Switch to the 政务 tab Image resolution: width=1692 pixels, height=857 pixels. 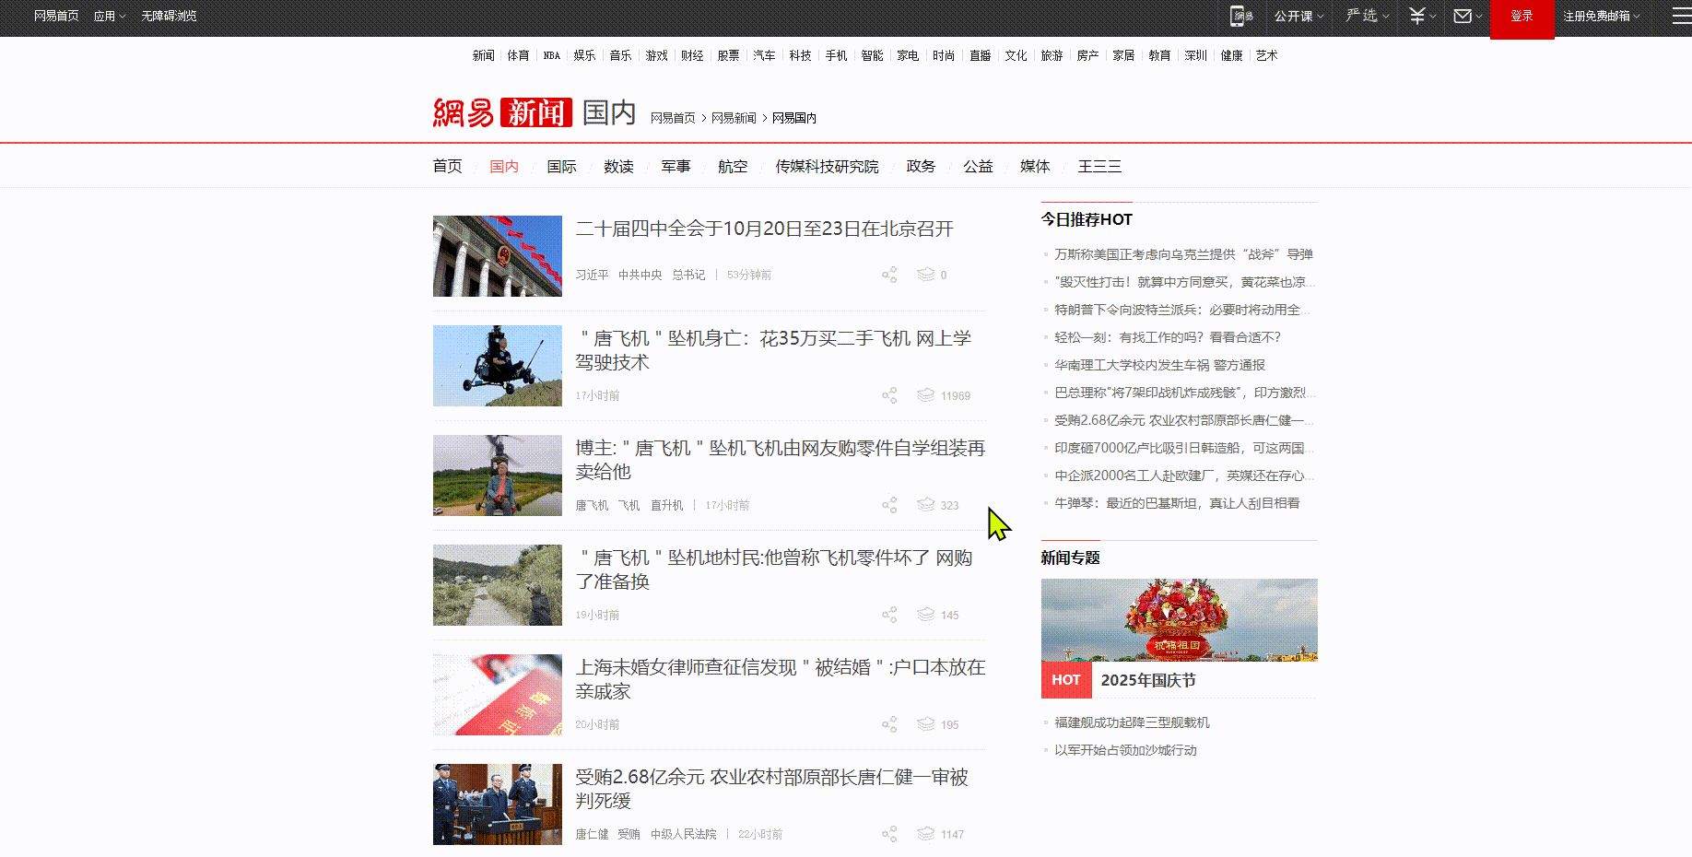921,166
